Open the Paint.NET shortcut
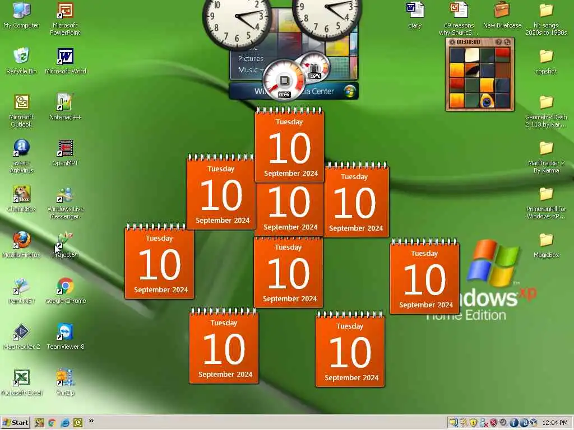 (21, 291)
